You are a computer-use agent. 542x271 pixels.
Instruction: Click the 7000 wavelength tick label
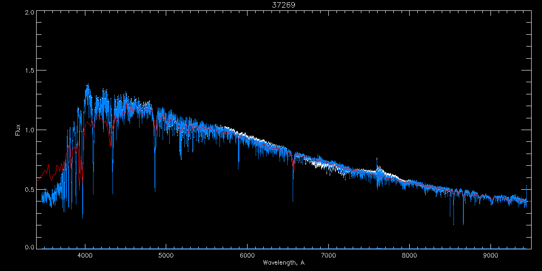(x=328, y=254)
